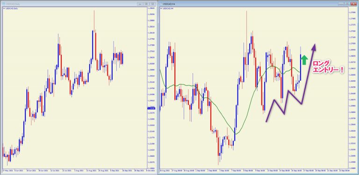Viewport: 359px width, 175px height.
Task: Minimize the USDCAD H4 chart window
Action: (342, 4)
